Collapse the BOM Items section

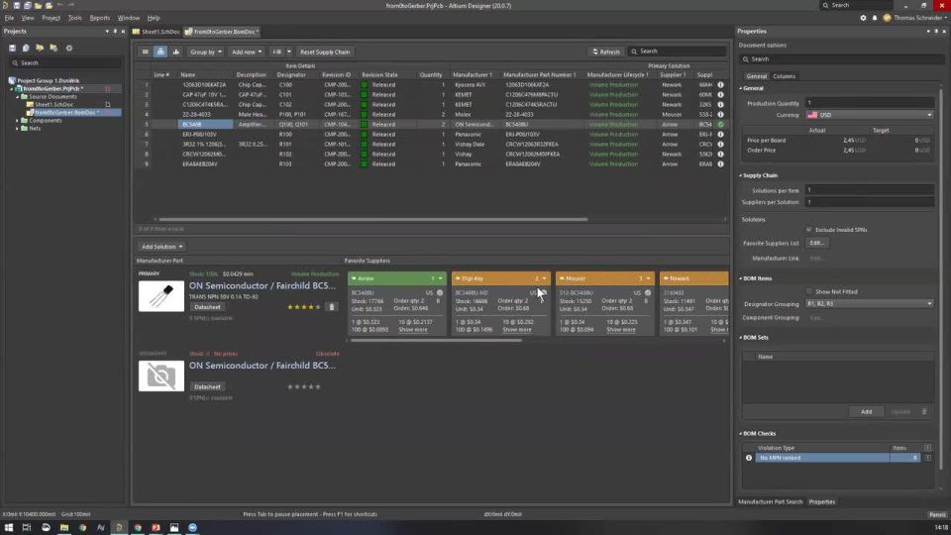(x=741, y=279)
